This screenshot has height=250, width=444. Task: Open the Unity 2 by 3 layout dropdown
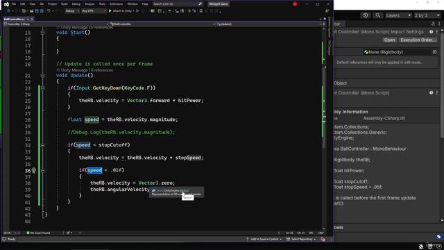coord(427,15)
